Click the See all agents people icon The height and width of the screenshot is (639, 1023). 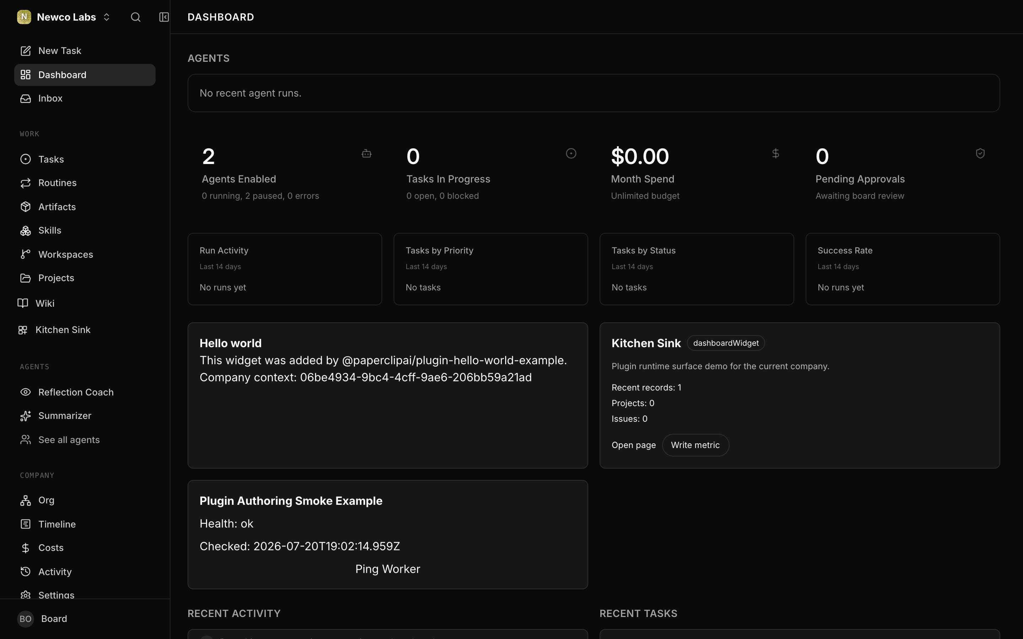tap(25, 439)
